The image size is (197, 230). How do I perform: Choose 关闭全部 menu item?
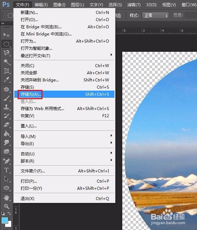click(x=64, y=73)
